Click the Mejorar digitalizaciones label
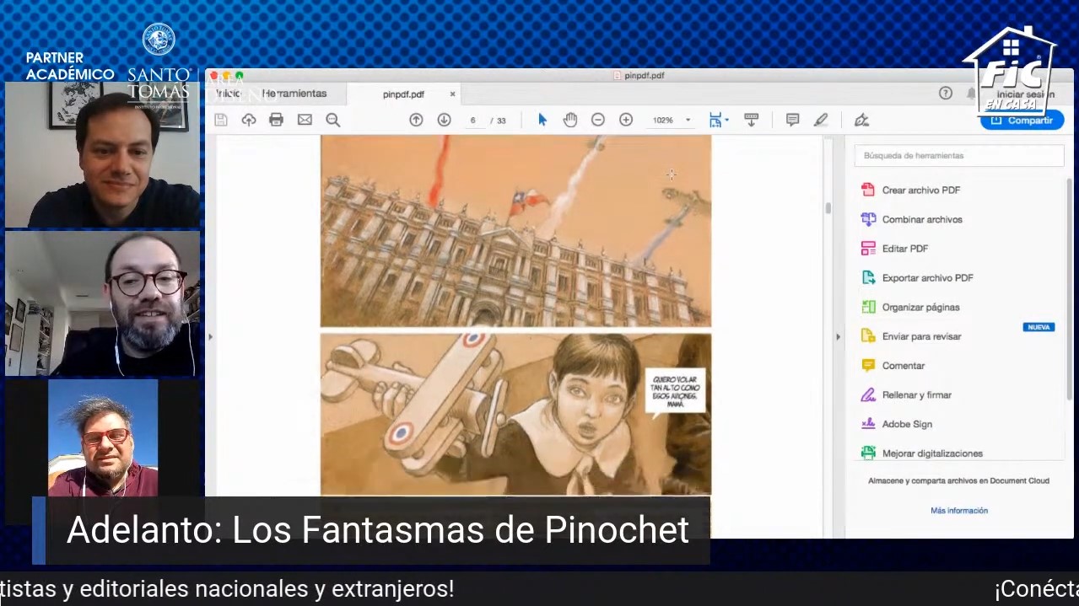 click(932, 453)
